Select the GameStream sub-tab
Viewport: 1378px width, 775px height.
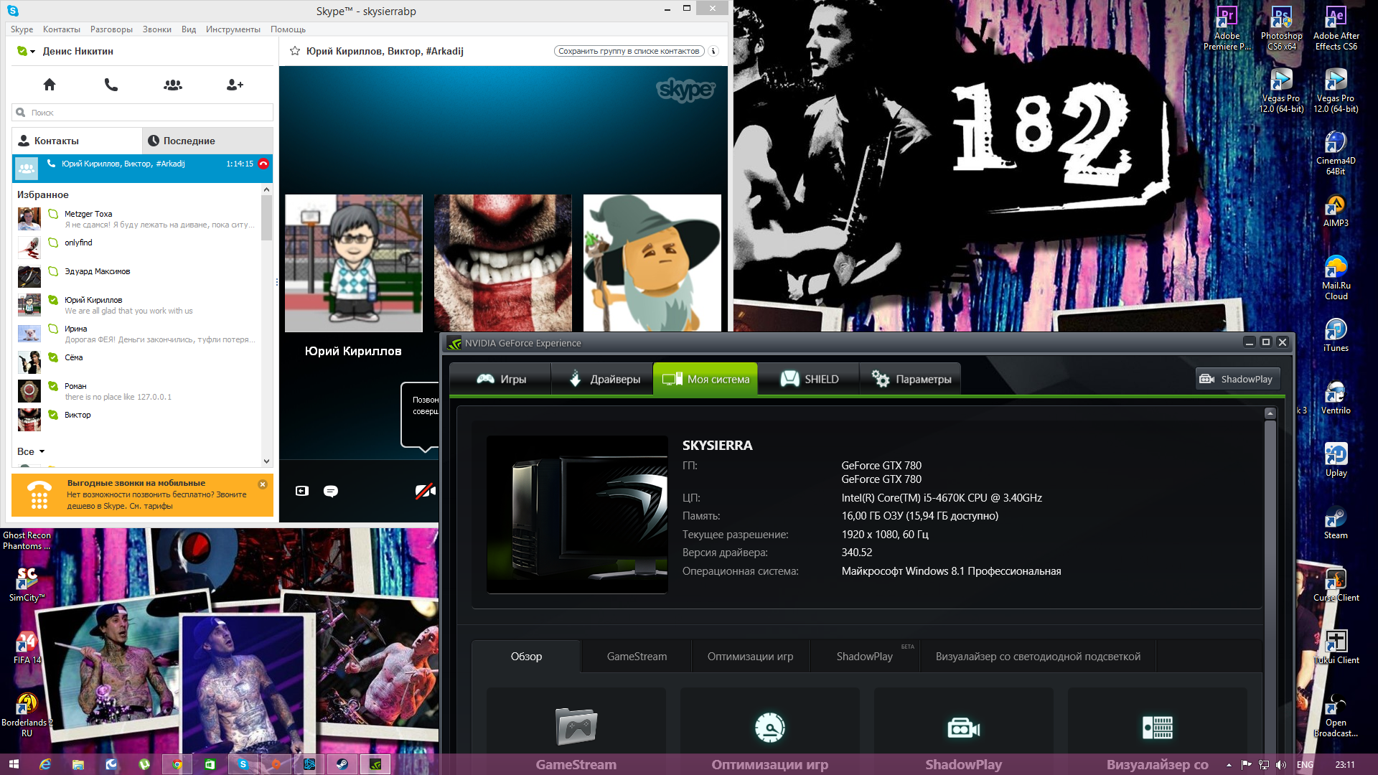pos(637,657)
